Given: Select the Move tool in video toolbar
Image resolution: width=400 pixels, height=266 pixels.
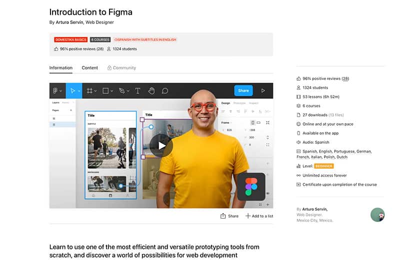Looking at the screenshot, I should [72, 91].
